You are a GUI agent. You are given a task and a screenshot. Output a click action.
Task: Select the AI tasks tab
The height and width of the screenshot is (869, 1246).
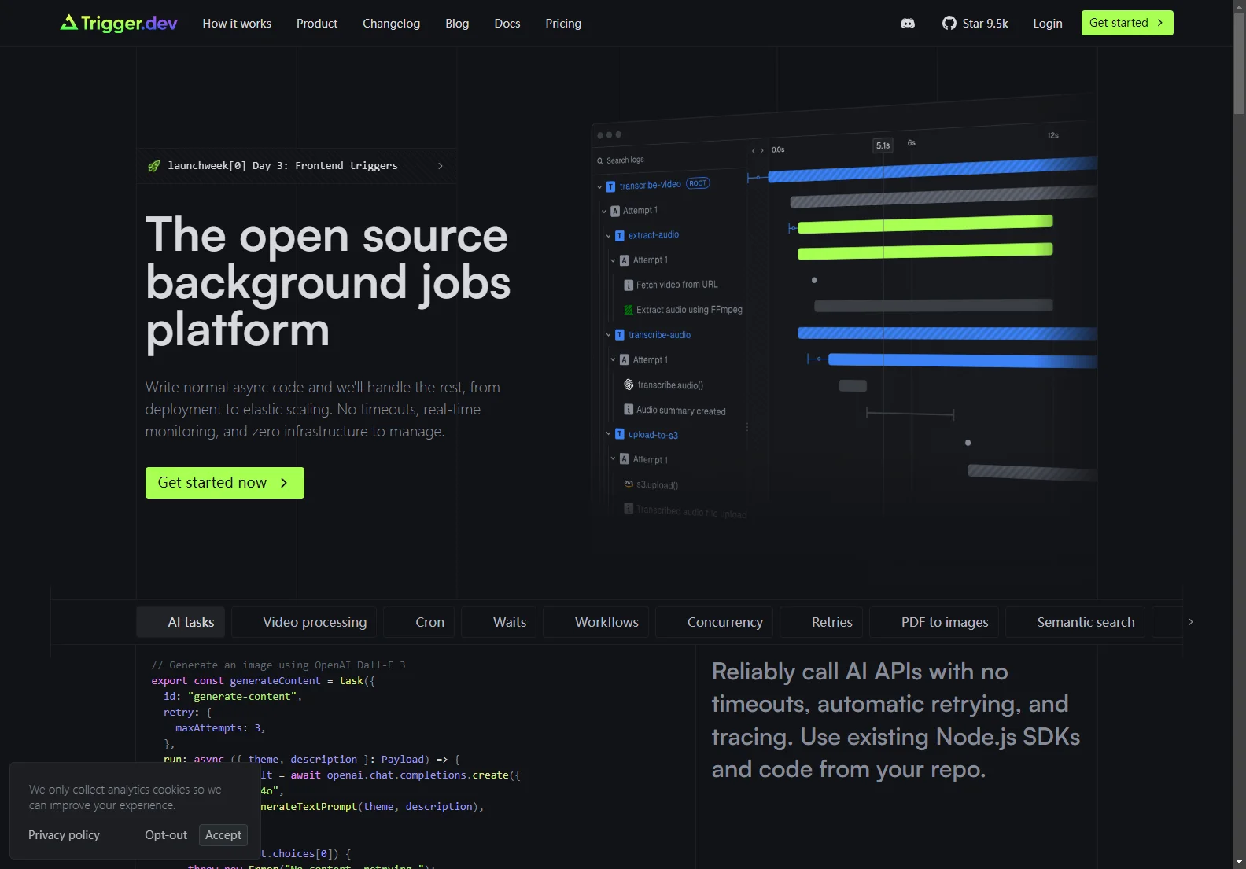[181, 622]
